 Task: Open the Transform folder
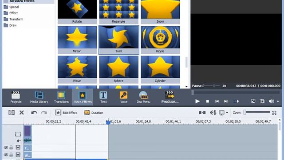coord(13,19)
